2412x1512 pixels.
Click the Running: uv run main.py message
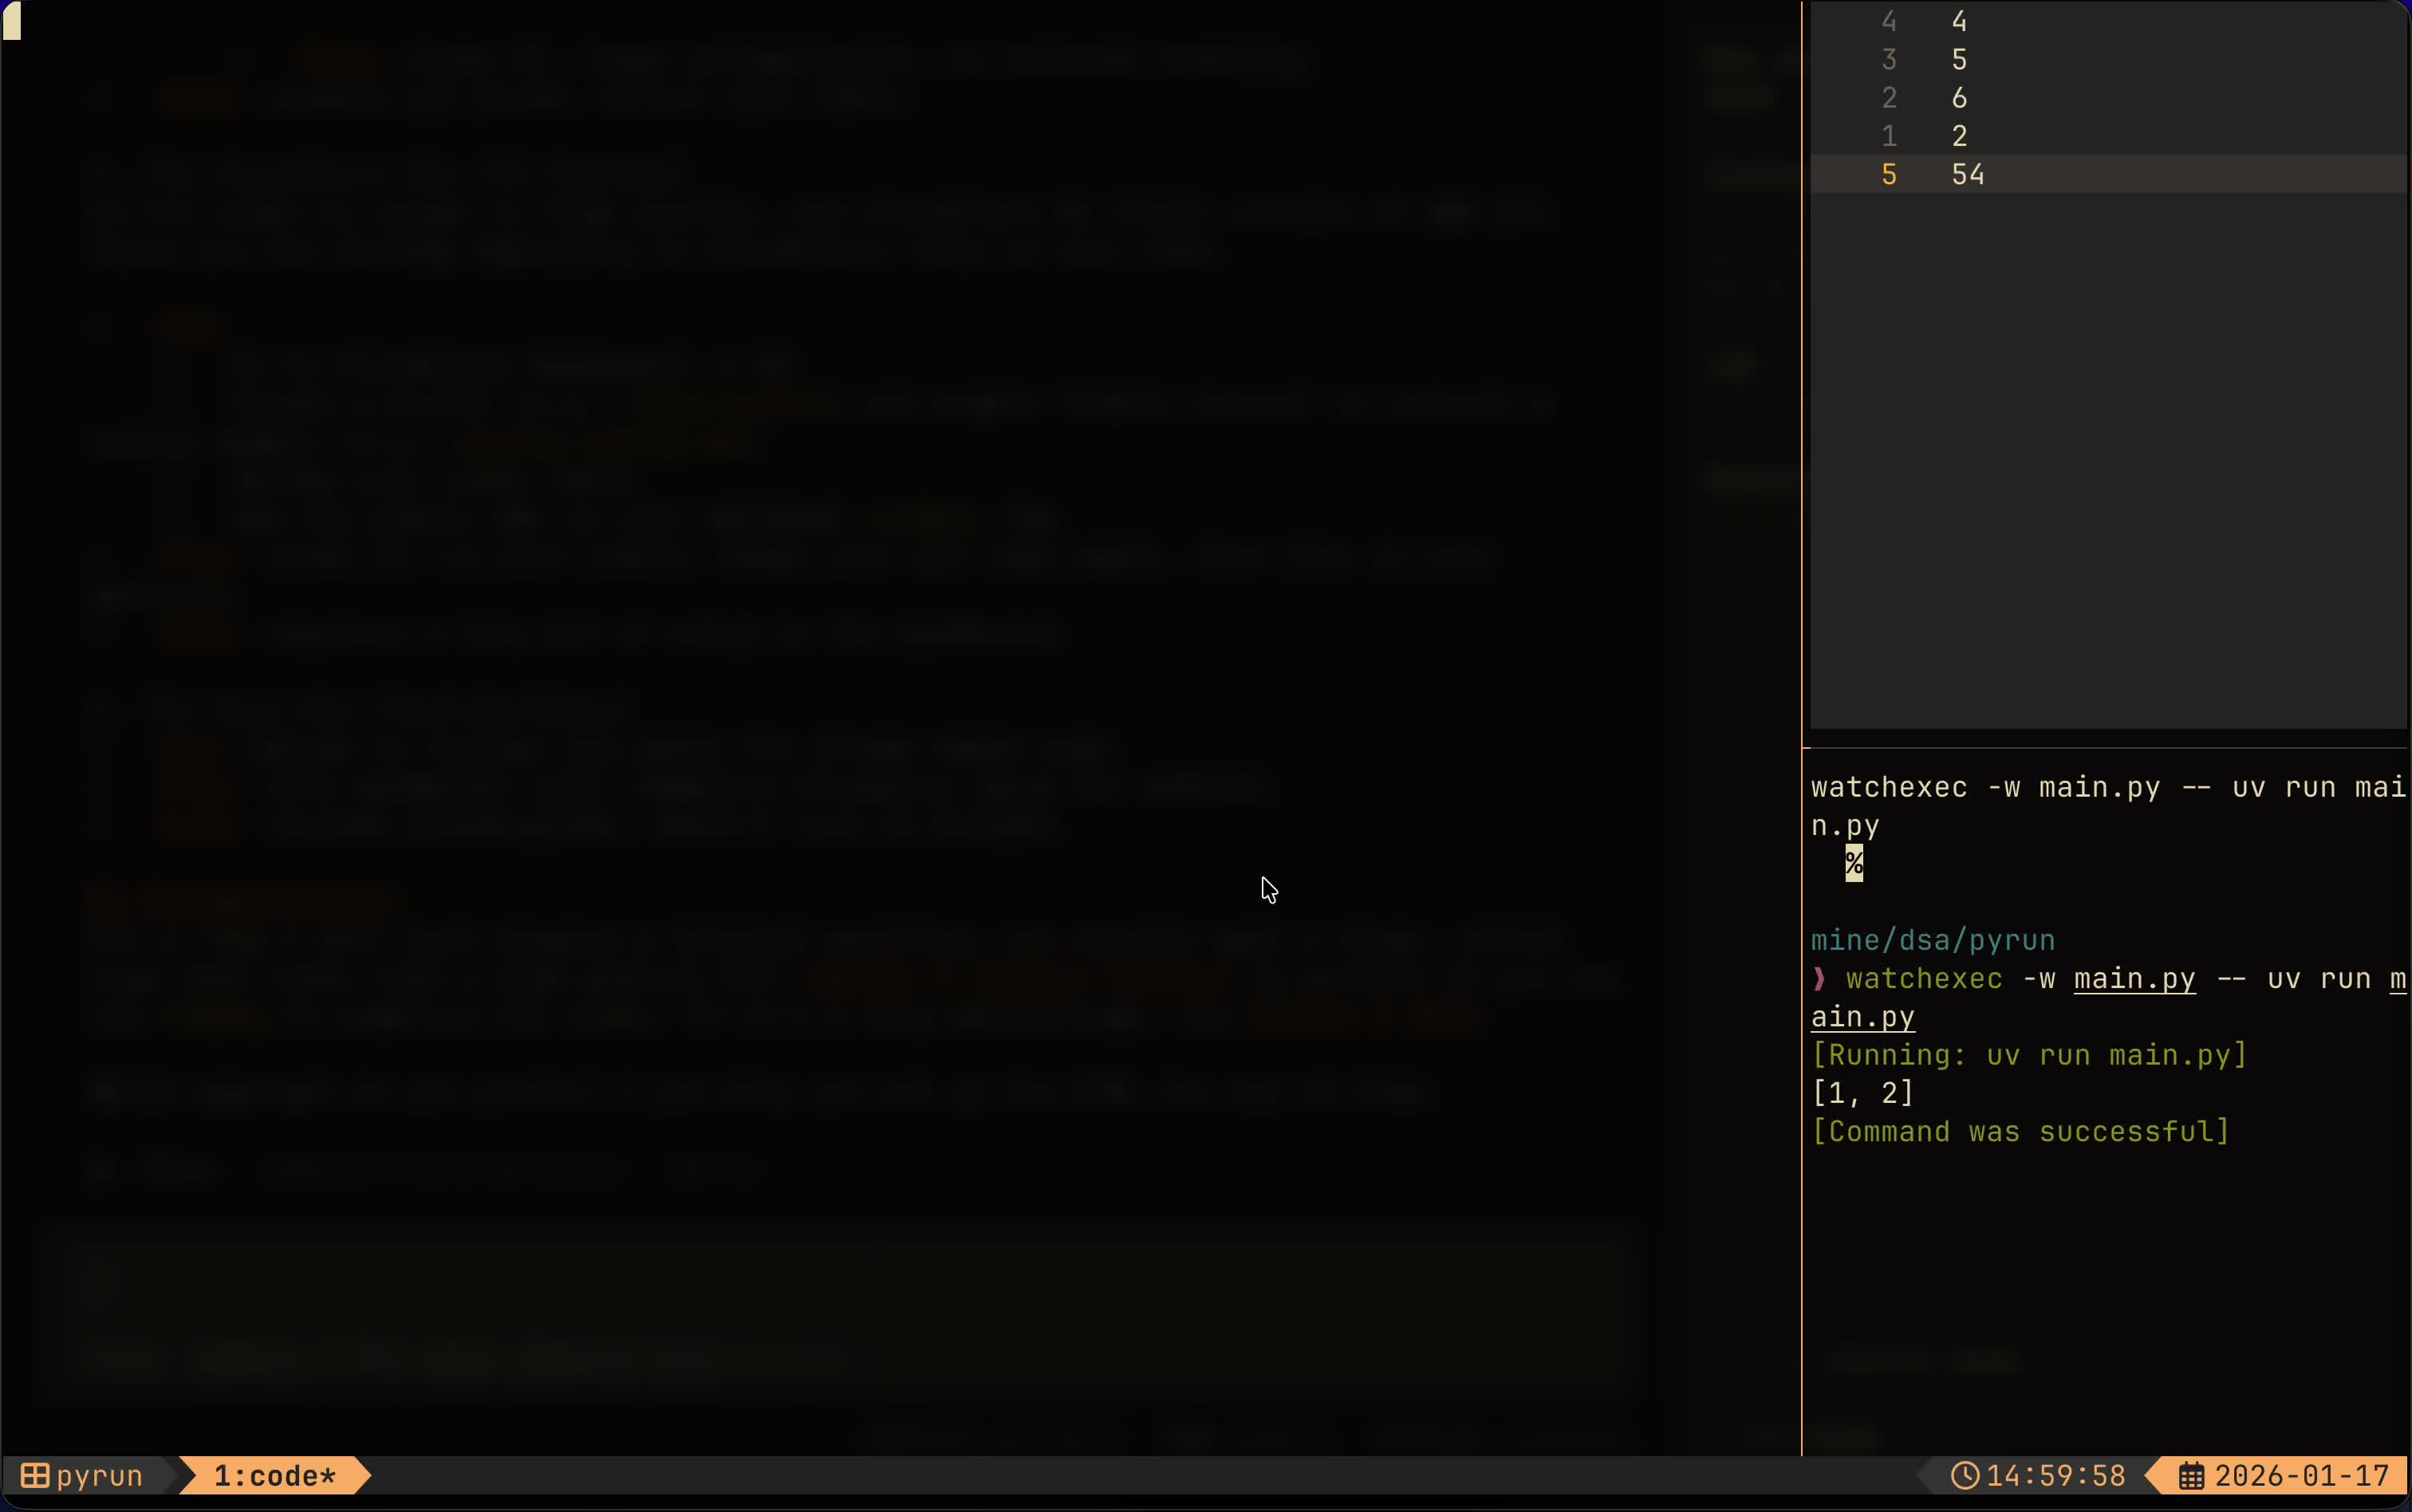pos(2028,1055)
